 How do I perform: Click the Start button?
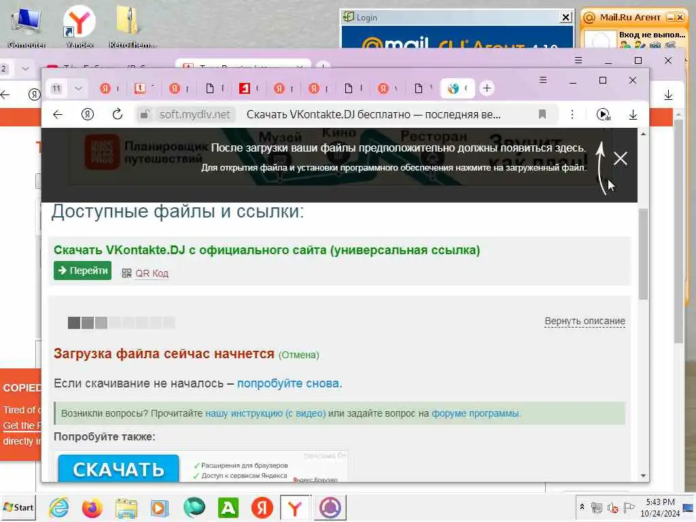point(18,507)
